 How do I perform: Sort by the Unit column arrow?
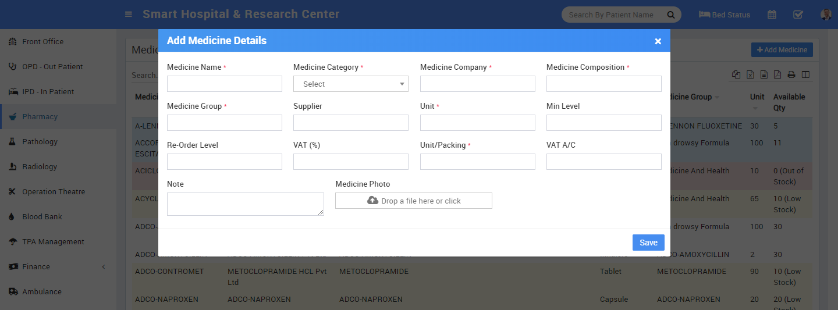pyautogui.click(x=755, y=108)
